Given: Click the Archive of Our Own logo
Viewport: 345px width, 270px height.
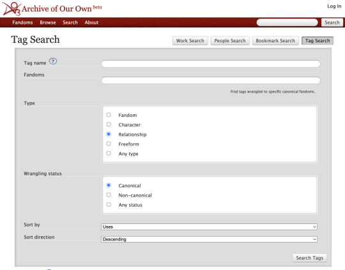Looking at the screenshot, I should coord(11,8).
